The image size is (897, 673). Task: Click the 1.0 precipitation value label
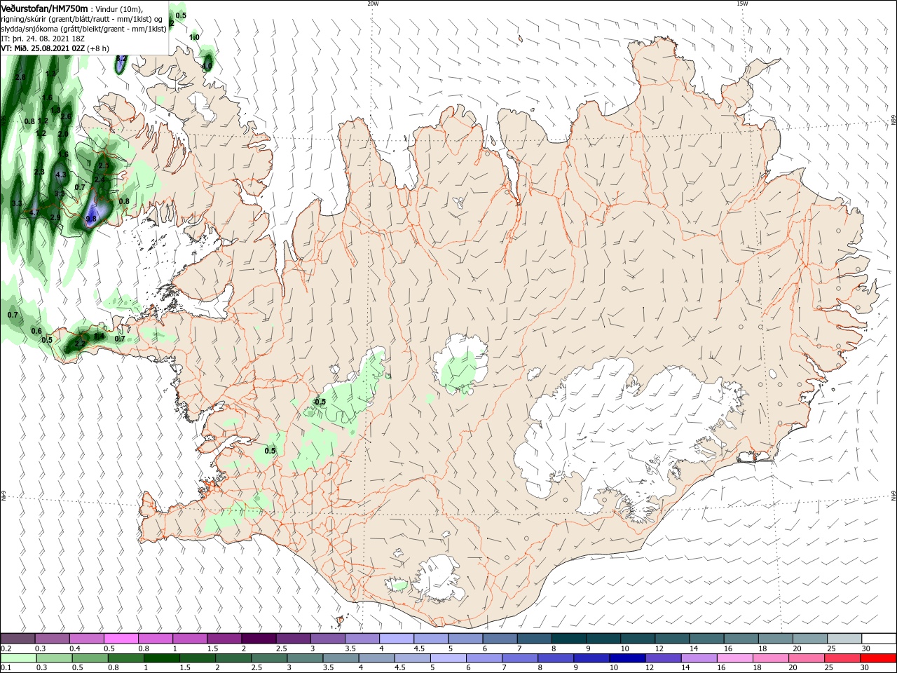pos(195,37)
